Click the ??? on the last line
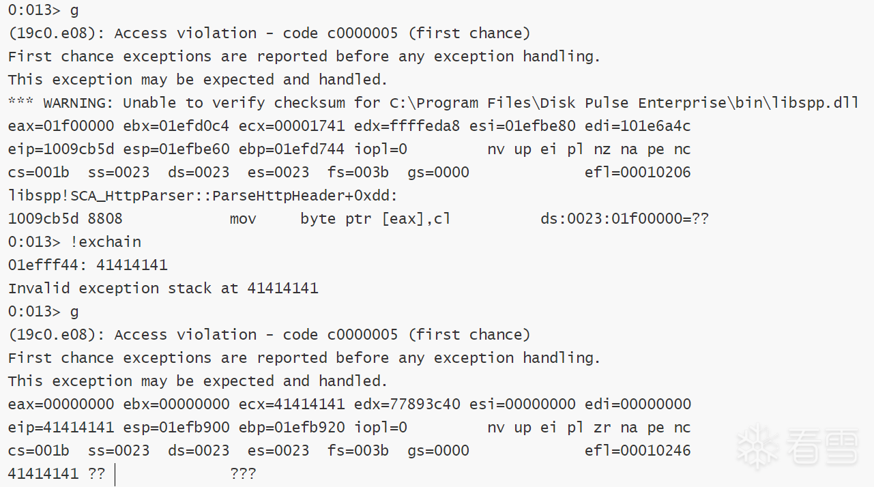The width and height of the screenshot is (874, 487). tap(243, 473)
